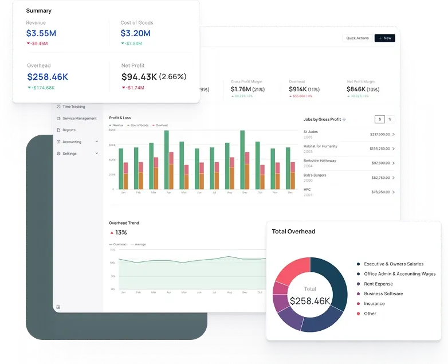The height and width of the screenshot is (364, 448).
Task: Click the Jobs by Gross Profit heading
Action: 322,119
